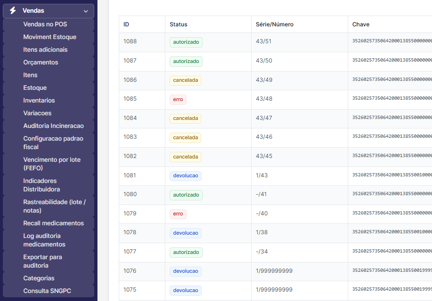
Task: Select Vencimento por lote (FEFO)
Action: [52, 164]
